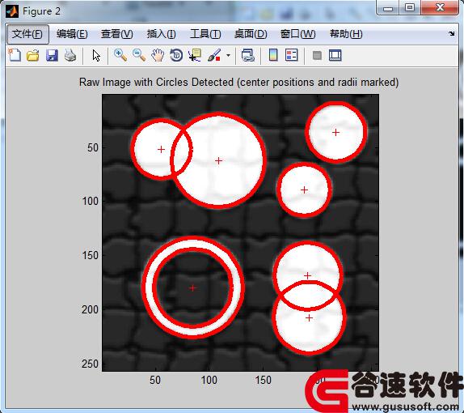Image resolution: width=464 pixels, height=413 pixels.
Task: Toggle the Rotate 3D tool
Action: click(x=176, y=55)
